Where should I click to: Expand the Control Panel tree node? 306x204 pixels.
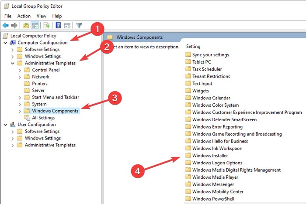click(x=20, y=70)
